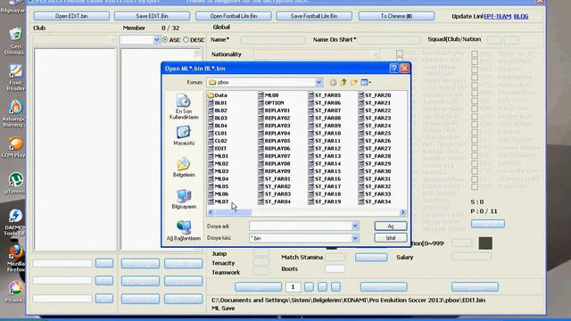571x321 pixels.
Task: Open the view menu icon in dialog
Action: tap(366, 83)
